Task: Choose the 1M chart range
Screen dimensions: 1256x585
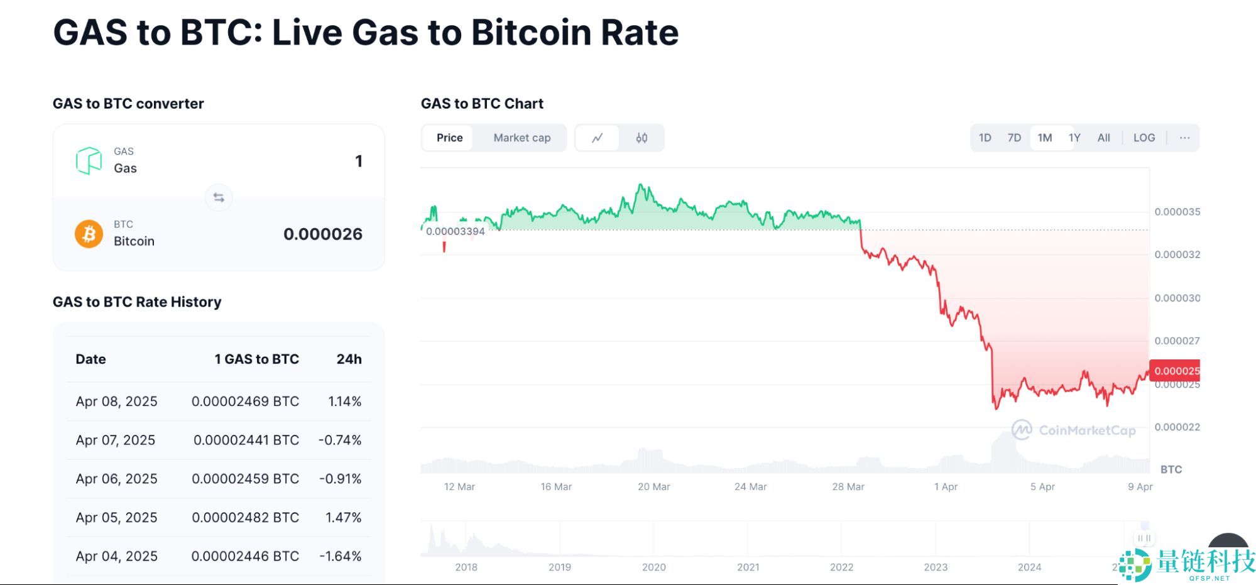Action: (x=1044, y=138)
